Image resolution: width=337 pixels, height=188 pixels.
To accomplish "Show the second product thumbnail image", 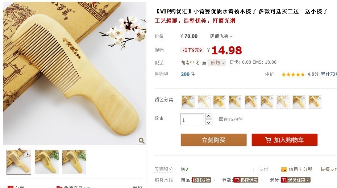I will (x=47, y=162).
